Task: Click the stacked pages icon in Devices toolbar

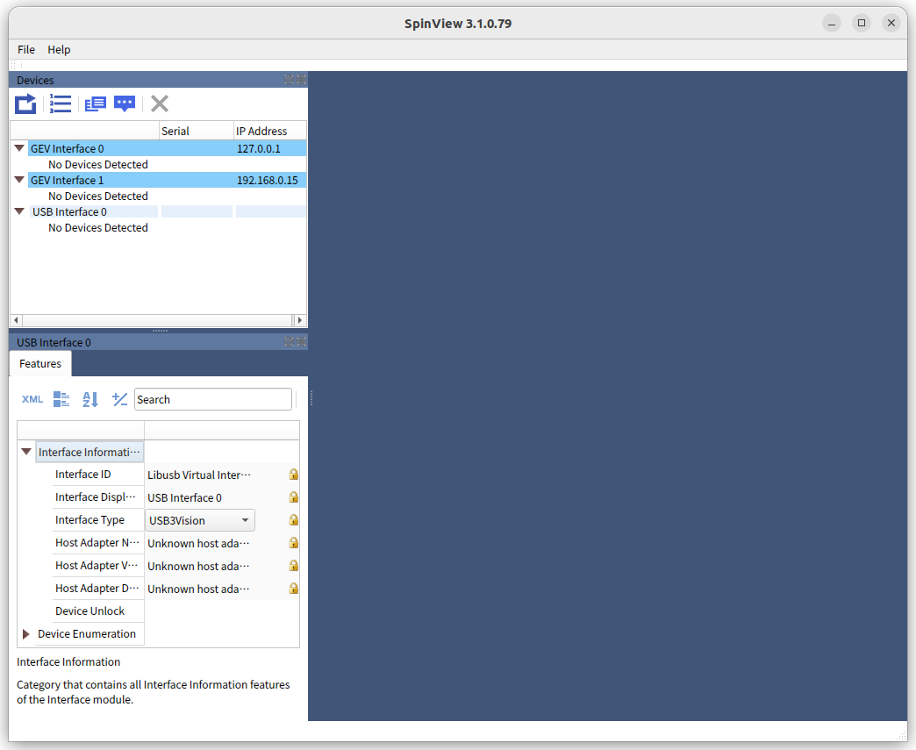Action: point(95,104)
